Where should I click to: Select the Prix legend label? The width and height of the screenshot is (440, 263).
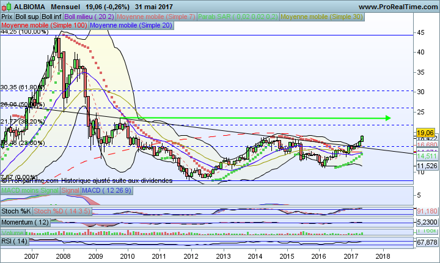[x=7, y=17]
